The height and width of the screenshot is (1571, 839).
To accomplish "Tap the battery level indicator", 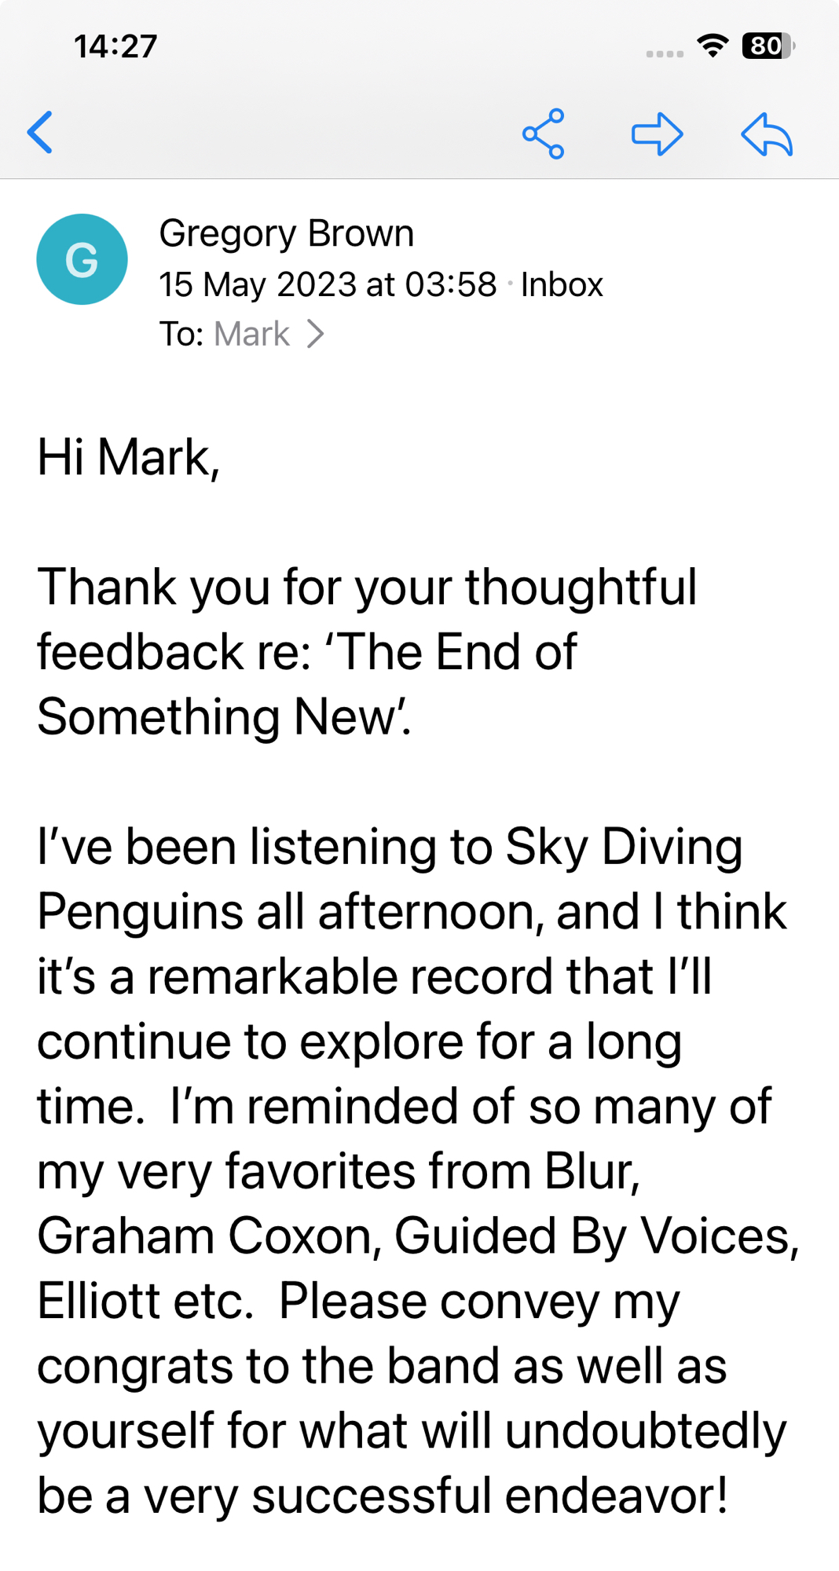I will click(x=768, y=46).
